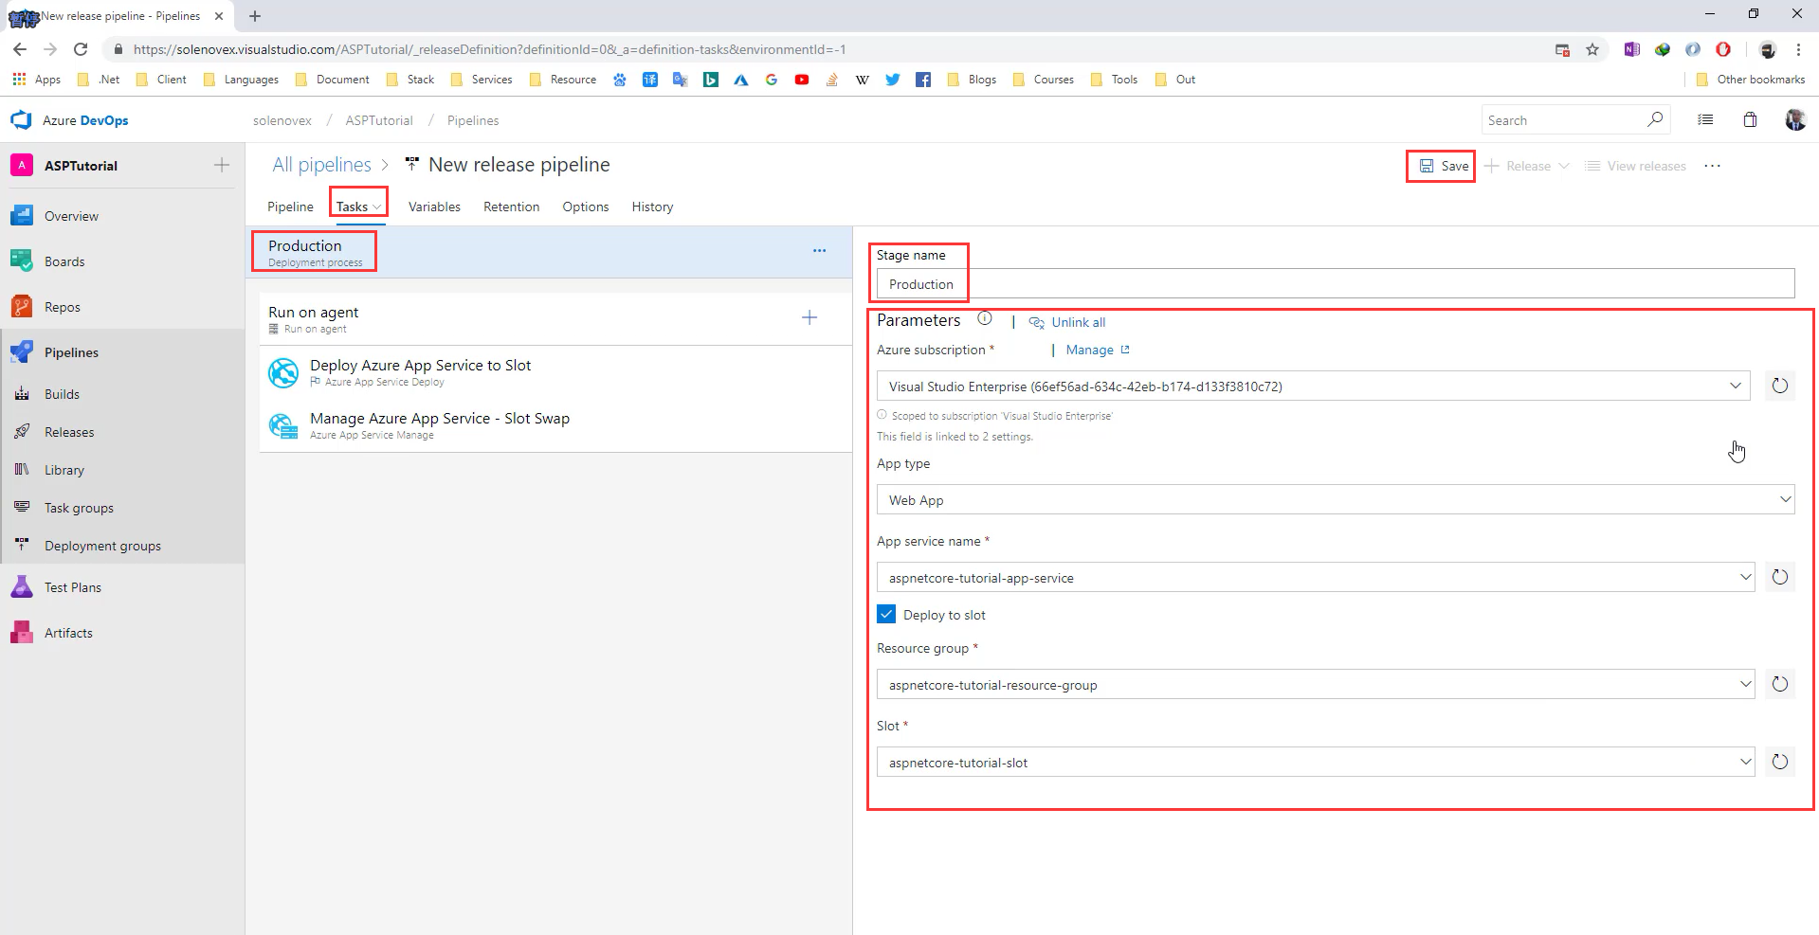
Task: Add a task to Run on agent
Action: [809, 317]
